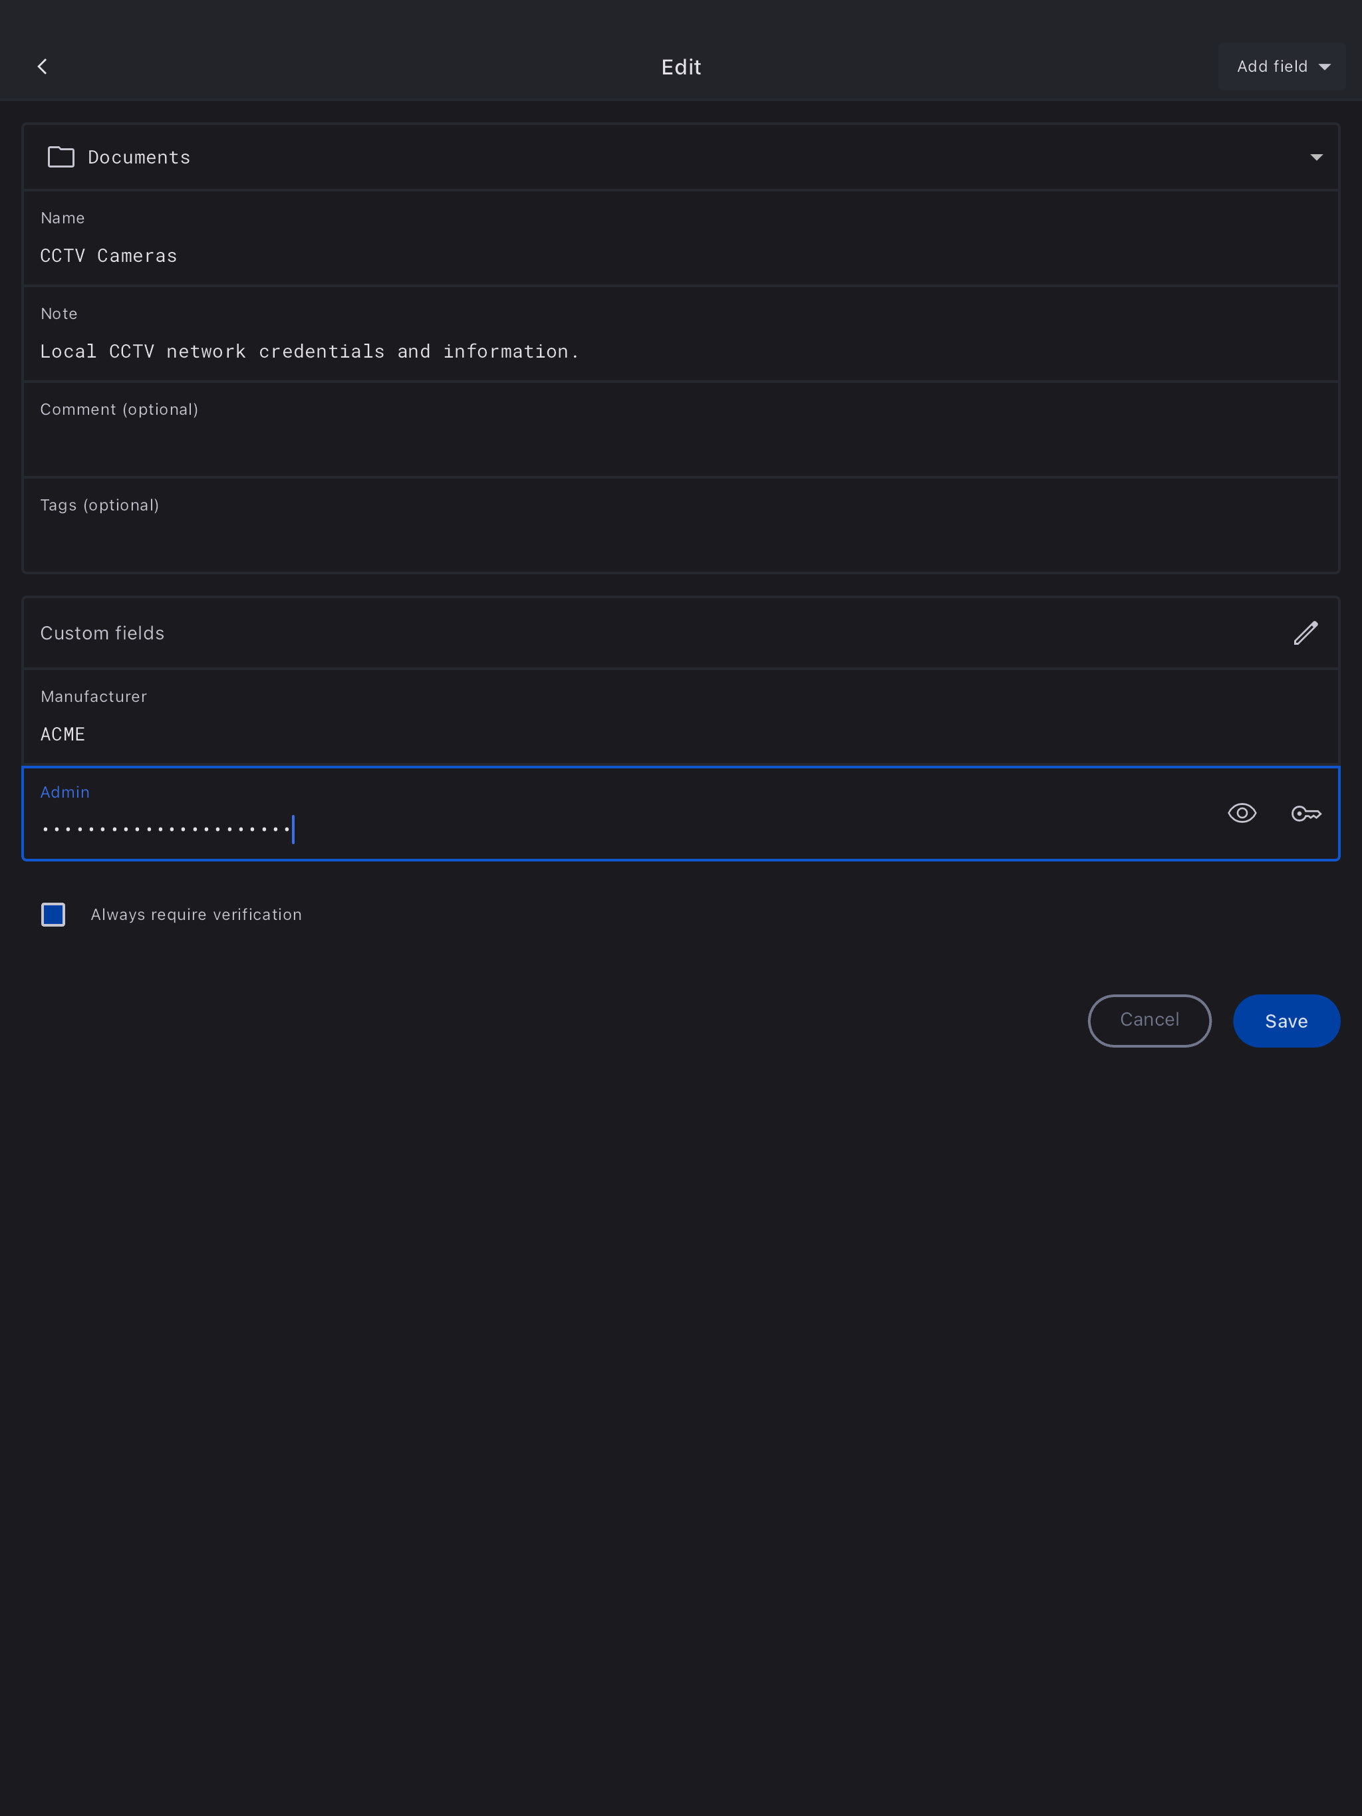Expand the Documents folder selector arrow
Image resolution: width=1362 pixels, height=1816 pixels.
click(x=1316, y=157)
